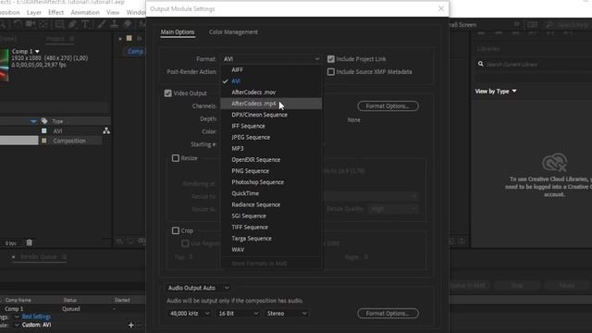Open Render Settings arrow beside Best Settings
The image size is (592, 333).
click(x=17, y=316)
